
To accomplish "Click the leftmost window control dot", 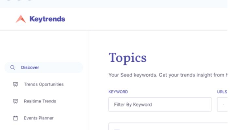I will point(9,0).
